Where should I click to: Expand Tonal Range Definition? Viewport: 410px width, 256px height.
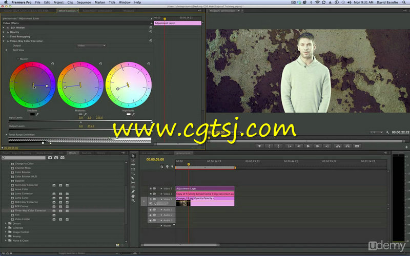[x=7, y=135]
